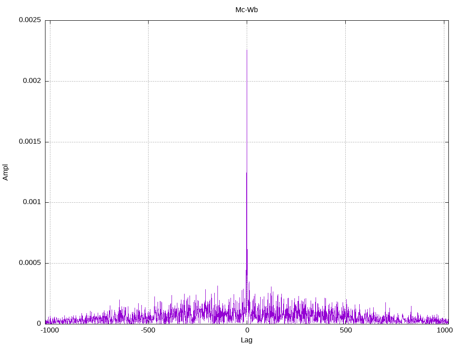Click the 0.0015 y-axis tick label
The image size is (461, 346).
point(30,142)
